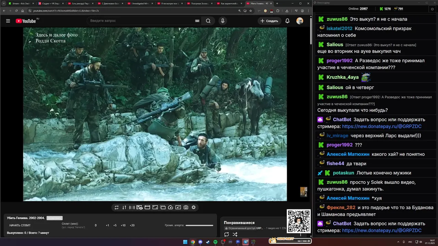Click the browser home icon
The image size is (438, 246).
(23, 11)
